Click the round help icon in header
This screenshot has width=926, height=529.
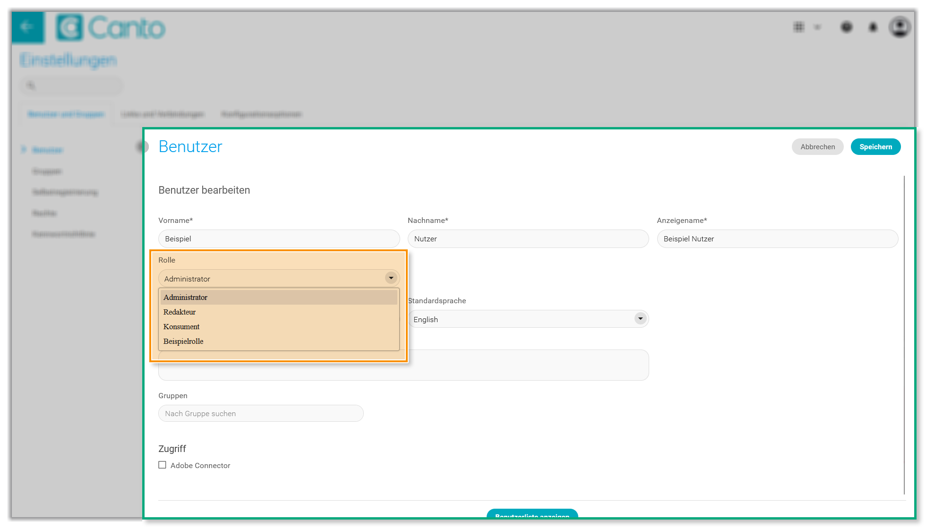(846, 27)
